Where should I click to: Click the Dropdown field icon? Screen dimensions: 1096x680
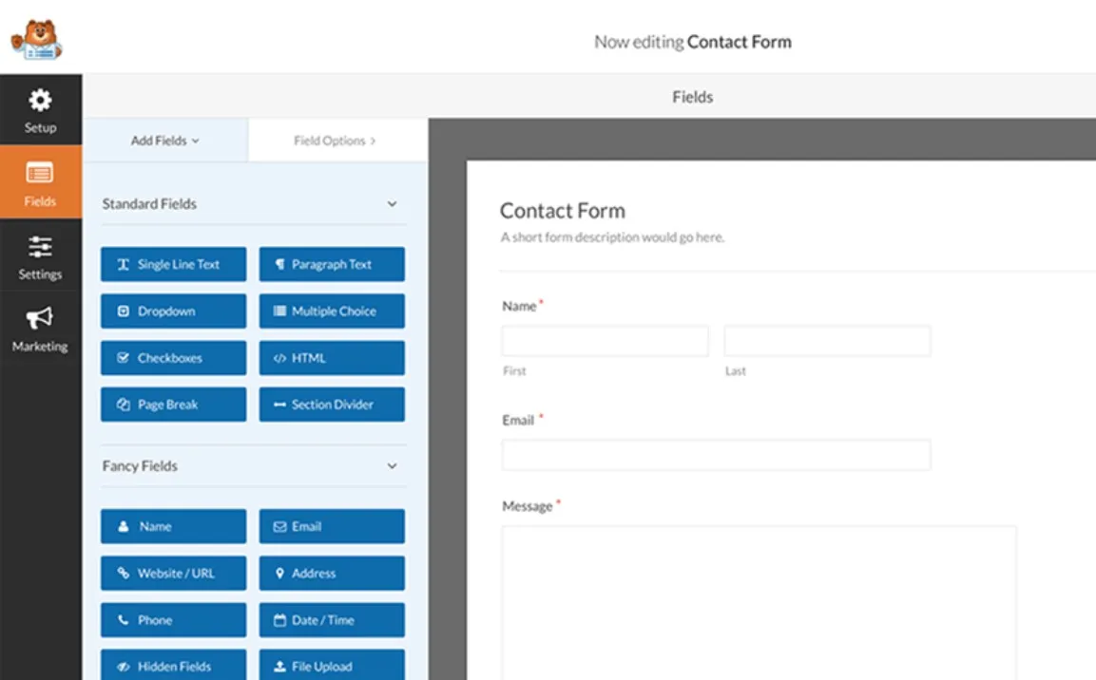click(x=123, y=311)
